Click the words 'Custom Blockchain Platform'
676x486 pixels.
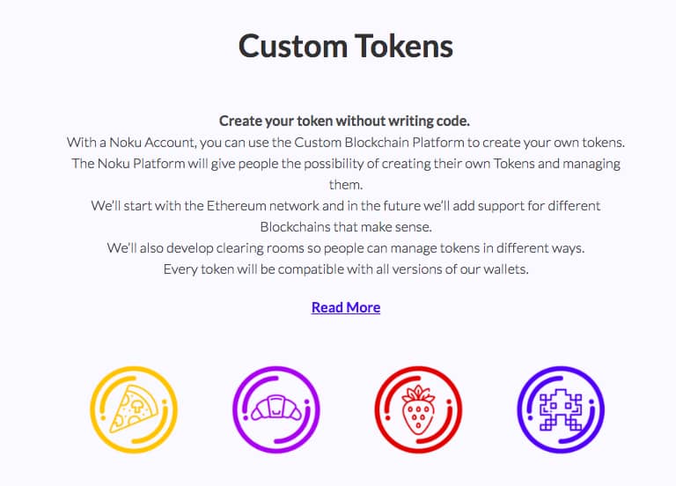(x=380, y=143)
